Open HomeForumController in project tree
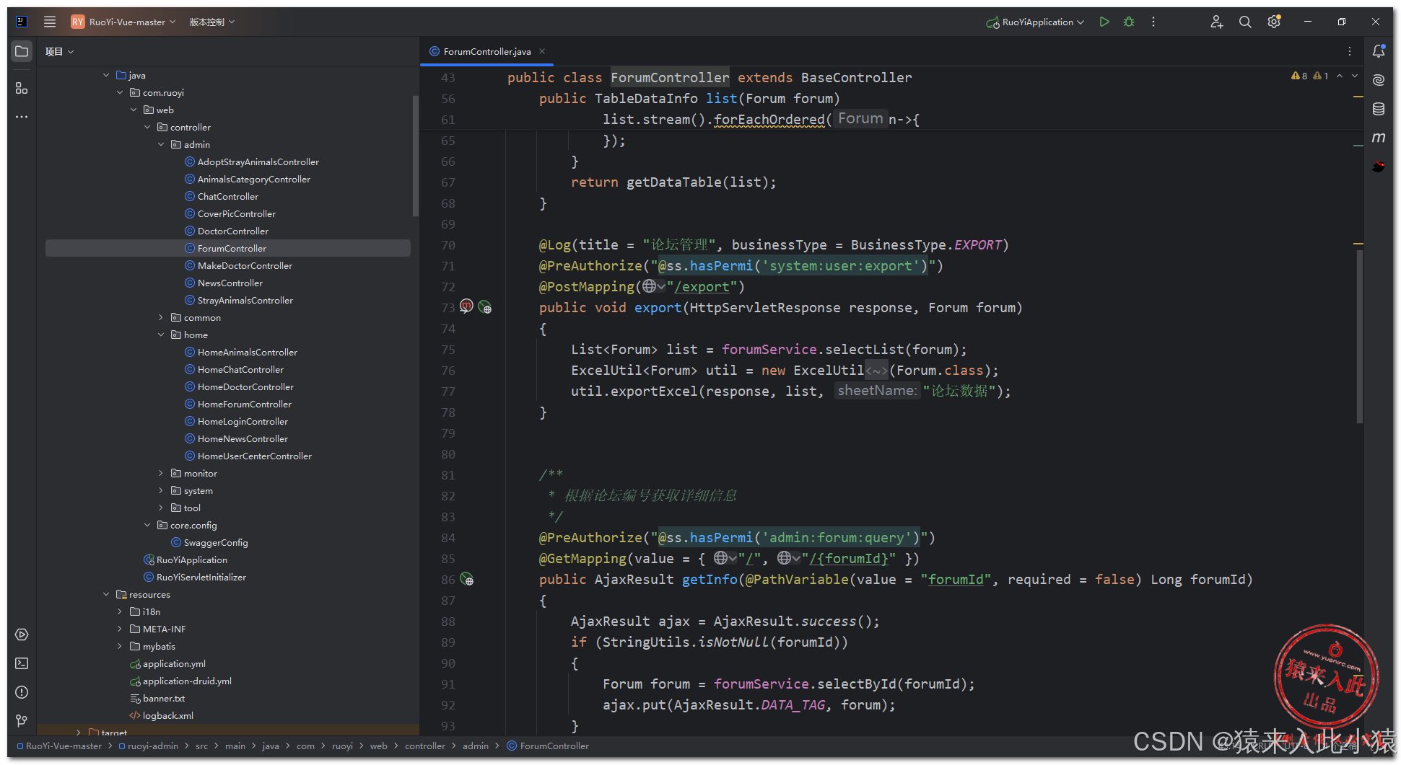 click(x=244, y=404)
